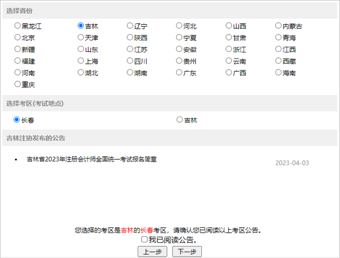Screen dimensions: 340x258
Task: Pick 上海 from the province list
Action: click(x=81, y=61)
